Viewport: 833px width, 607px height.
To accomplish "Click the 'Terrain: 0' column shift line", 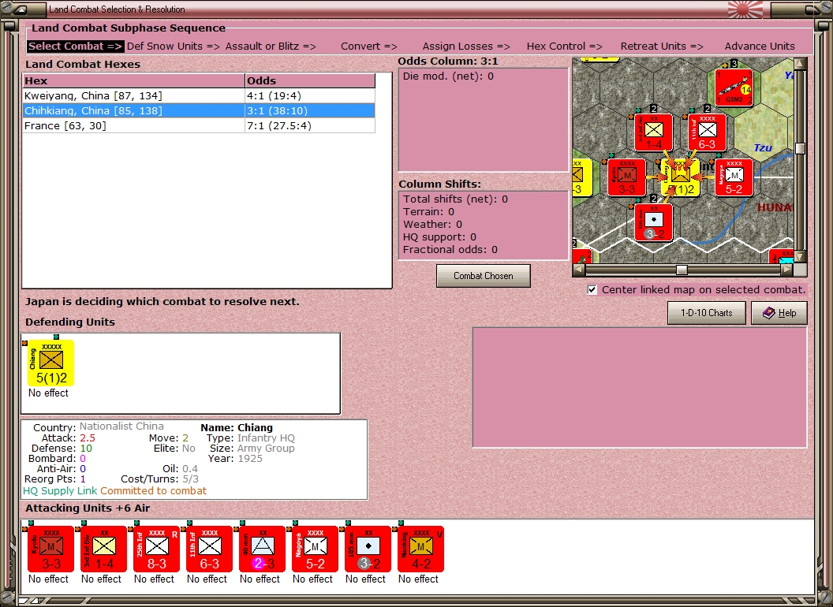I will [428, 212].
